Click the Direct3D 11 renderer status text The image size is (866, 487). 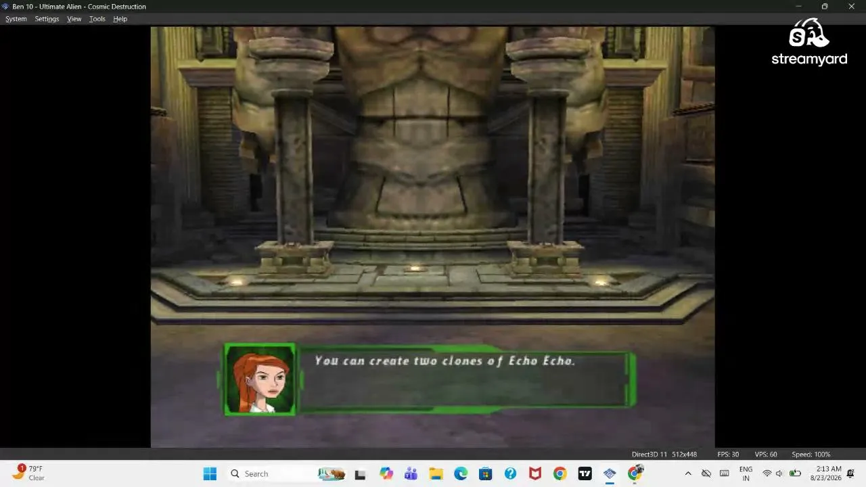[x=649, y=455]
